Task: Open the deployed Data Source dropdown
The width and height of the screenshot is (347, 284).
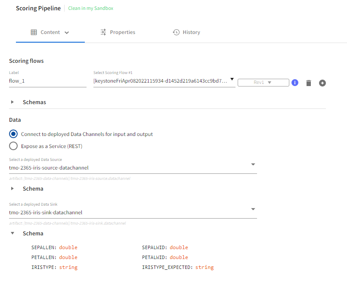Action: [253, 164]
